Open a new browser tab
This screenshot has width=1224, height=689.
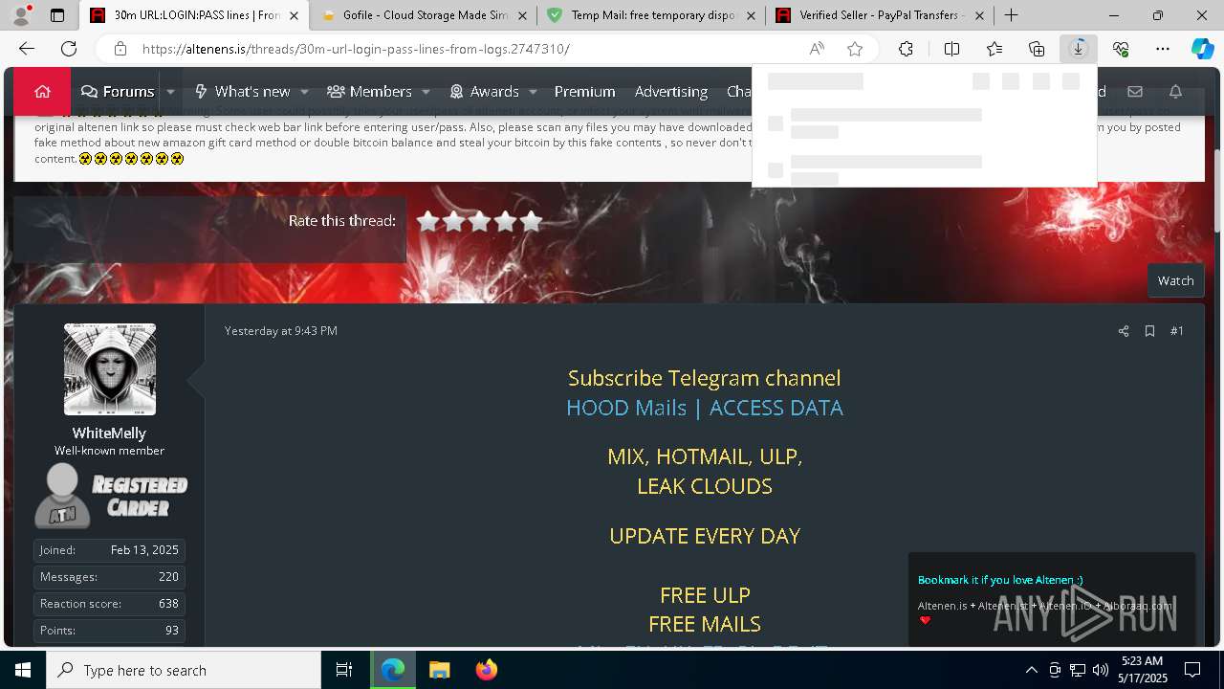click(1011, 15)
